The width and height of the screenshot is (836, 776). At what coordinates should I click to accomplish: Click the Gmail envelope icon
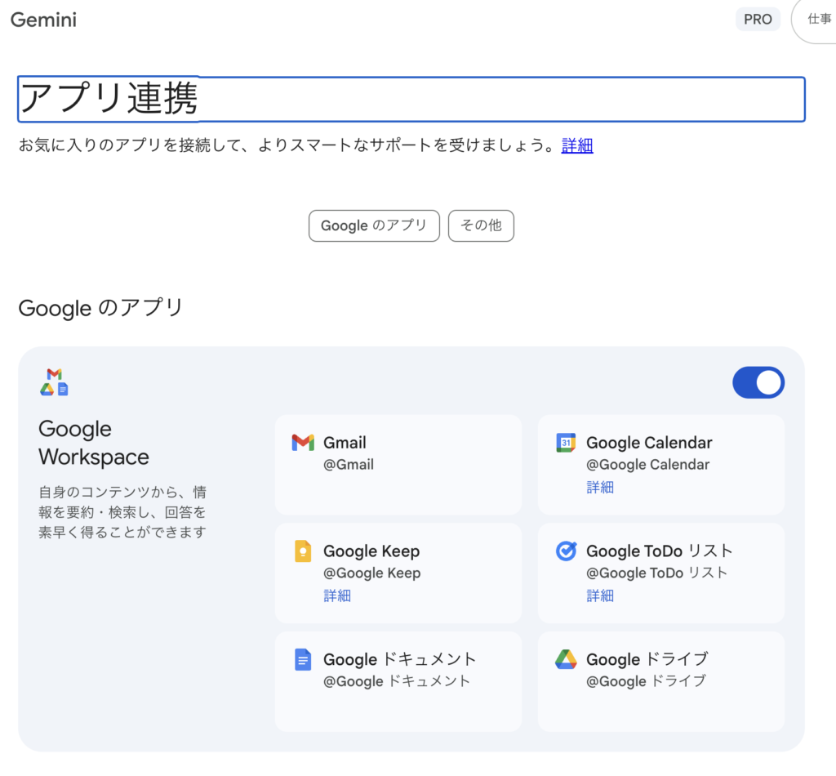303,443
